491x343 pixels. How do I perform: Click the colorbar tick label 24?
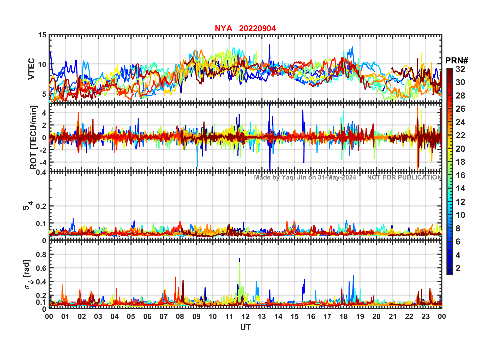coord(460,122)
